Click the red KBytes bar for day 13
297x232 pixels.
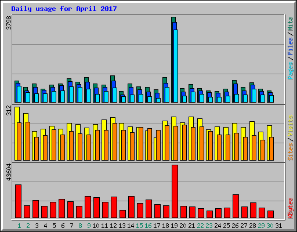coord(122,214)
